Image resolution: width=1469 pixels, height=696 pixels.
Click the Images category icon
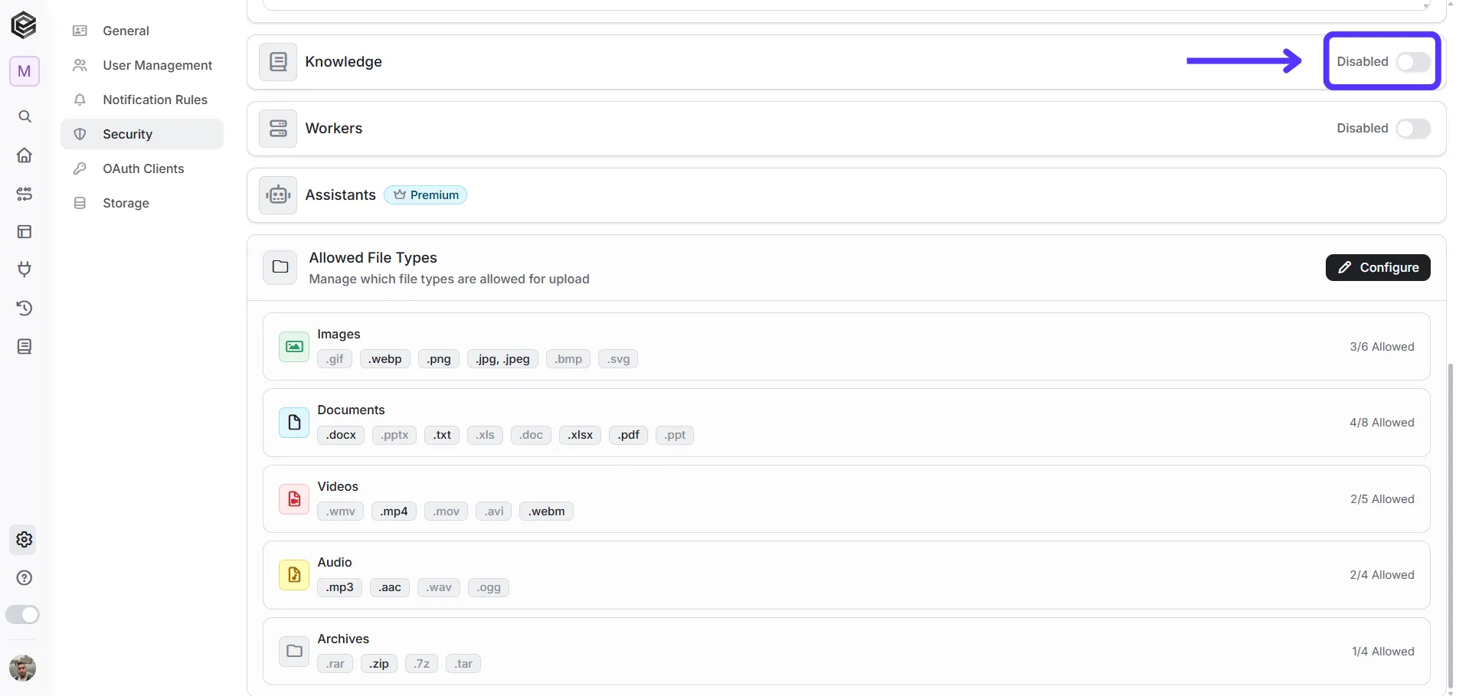tap(294, 347)
